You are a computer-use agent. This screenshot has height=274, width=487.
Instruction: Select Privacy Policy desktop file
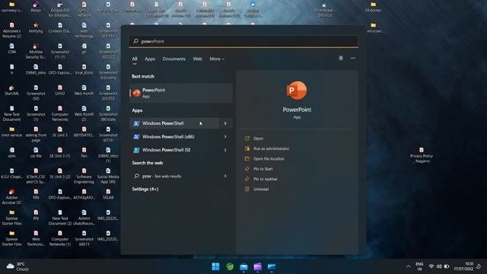point(421,155)
